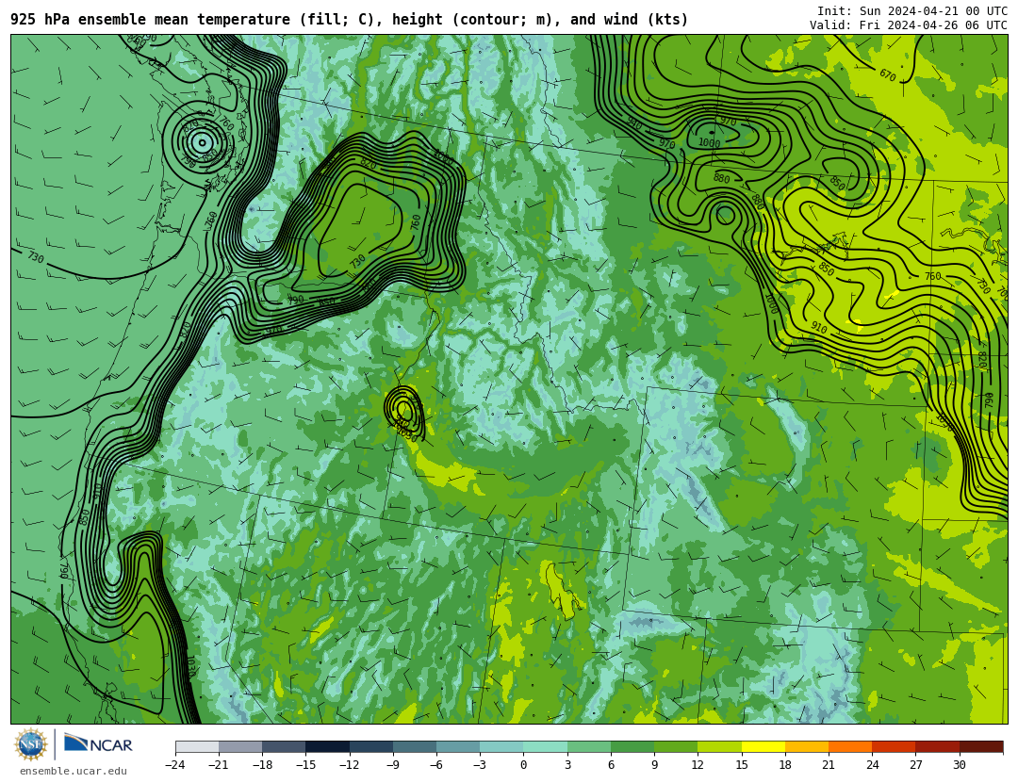Click the -6 to -3 colorbar swatch
The image size is (1018, 783).
[458, 746]
